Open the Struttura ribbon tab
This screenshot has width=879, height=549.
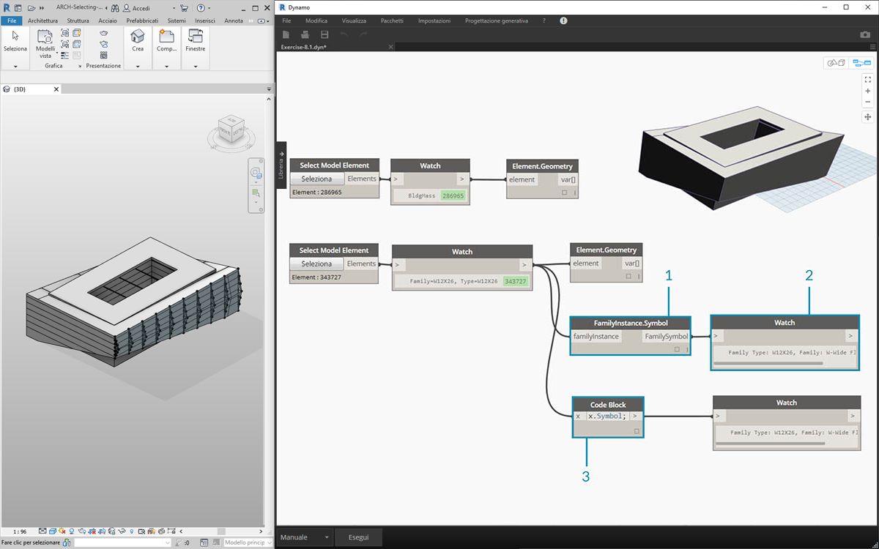[78, 20]
